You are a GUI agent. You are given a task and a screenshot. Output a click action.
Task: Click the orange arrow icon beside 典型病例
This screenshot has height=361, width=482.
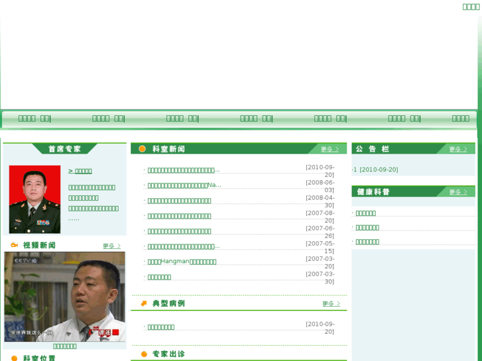(x=144, y=303)
